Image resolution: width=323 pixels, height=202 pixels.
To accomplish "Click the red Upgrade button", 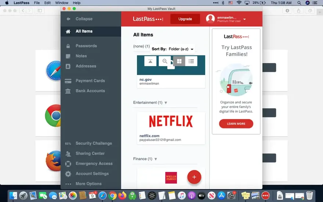I will pos(185,19).
